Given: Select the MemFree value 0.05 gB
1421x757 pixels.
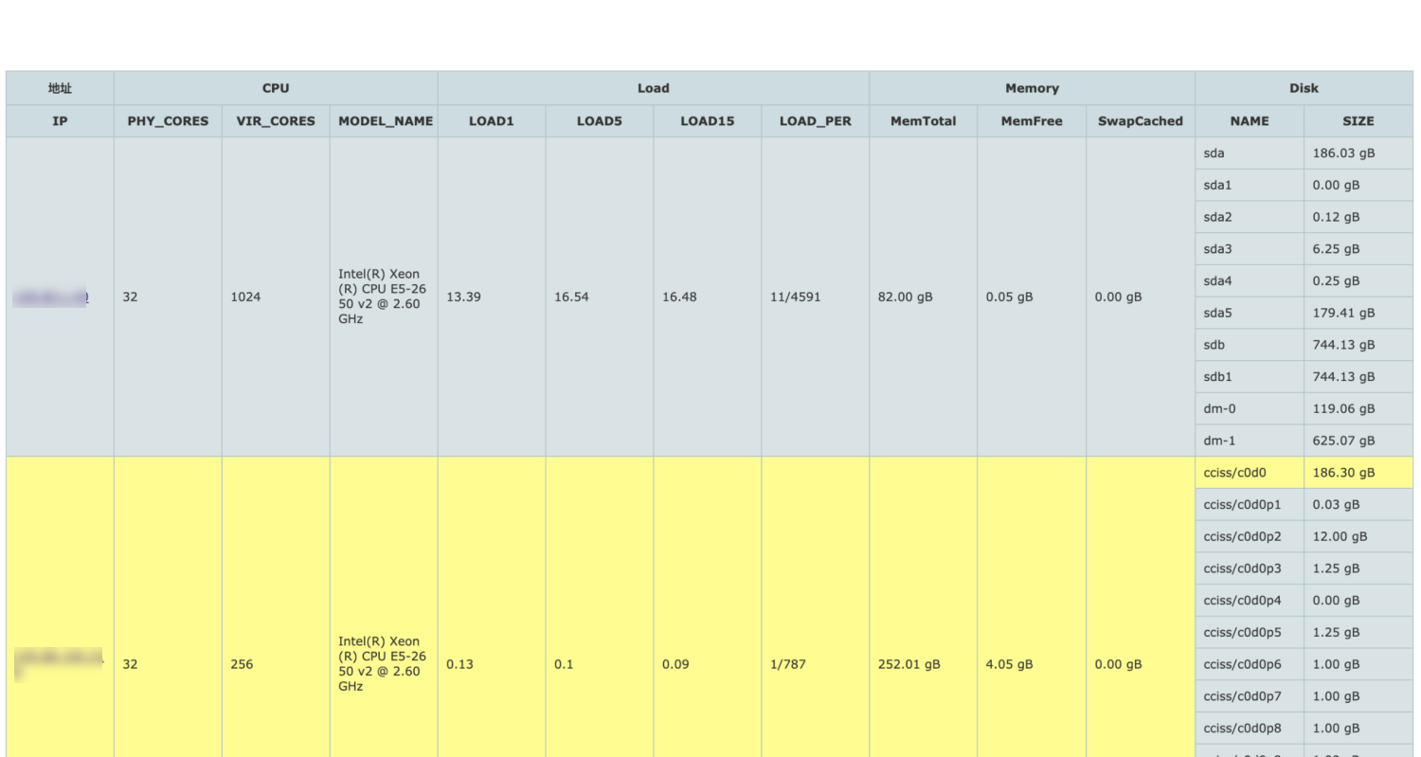Looking at the screenshot, I should 1010,297.
